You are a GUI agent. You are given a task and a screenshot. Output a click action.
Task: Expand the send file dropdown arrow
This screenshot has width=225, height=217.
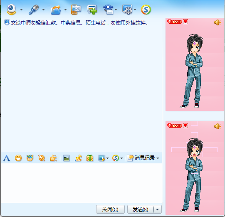(x=65, y=10)
